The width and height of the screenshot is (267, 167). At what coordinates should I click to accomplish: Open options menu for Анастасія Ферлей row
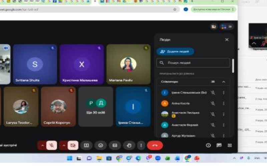point(224,125)
